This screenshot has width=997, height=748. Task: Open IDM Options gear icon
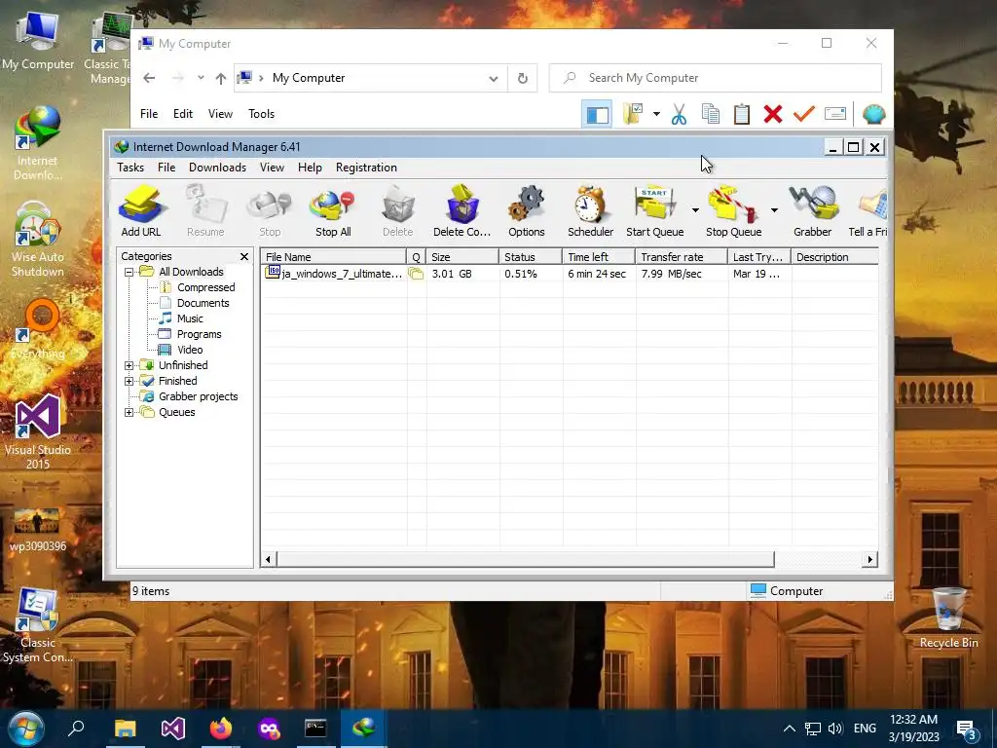tap(527, 210)
